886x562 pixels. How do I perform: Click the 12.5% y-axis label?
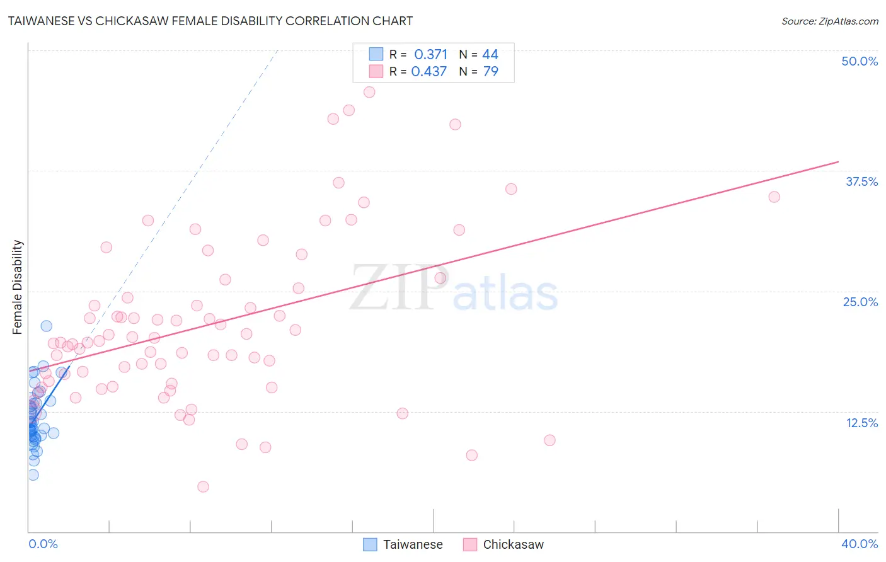point(861,423)
